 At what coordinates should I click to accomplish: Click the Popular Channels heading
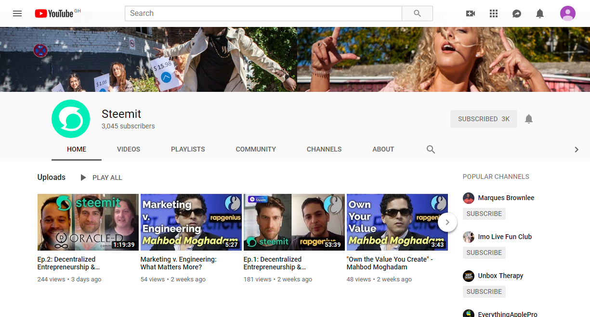point(496,177)
